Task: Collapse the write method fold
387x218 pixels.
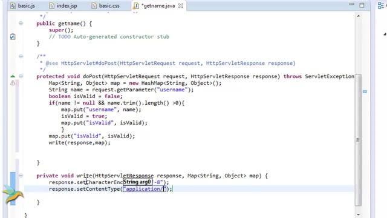Action: click(21, 176)
